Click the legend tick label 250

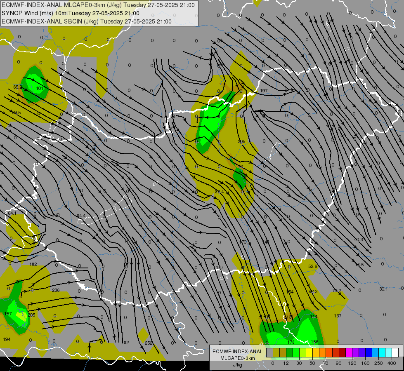coord(378,363)
